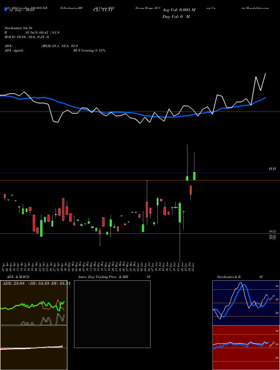Click the empty Intra Day Trading chart box
Image resolution: width=280 pixels, height=370 pixels.
(x=112, y=314)
